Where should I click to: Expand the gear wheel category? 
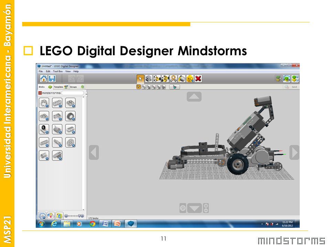coord(70,142)
